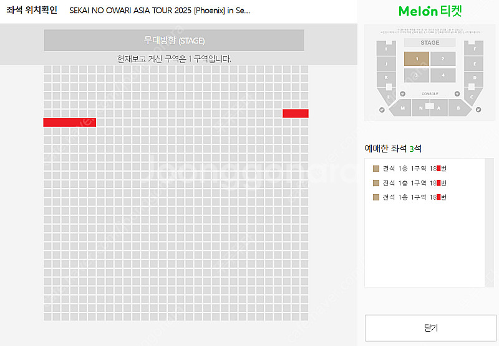Click the 무대방향 (STAGE) banner
This screenshot has width=499, height=346.
pos(174,40)
